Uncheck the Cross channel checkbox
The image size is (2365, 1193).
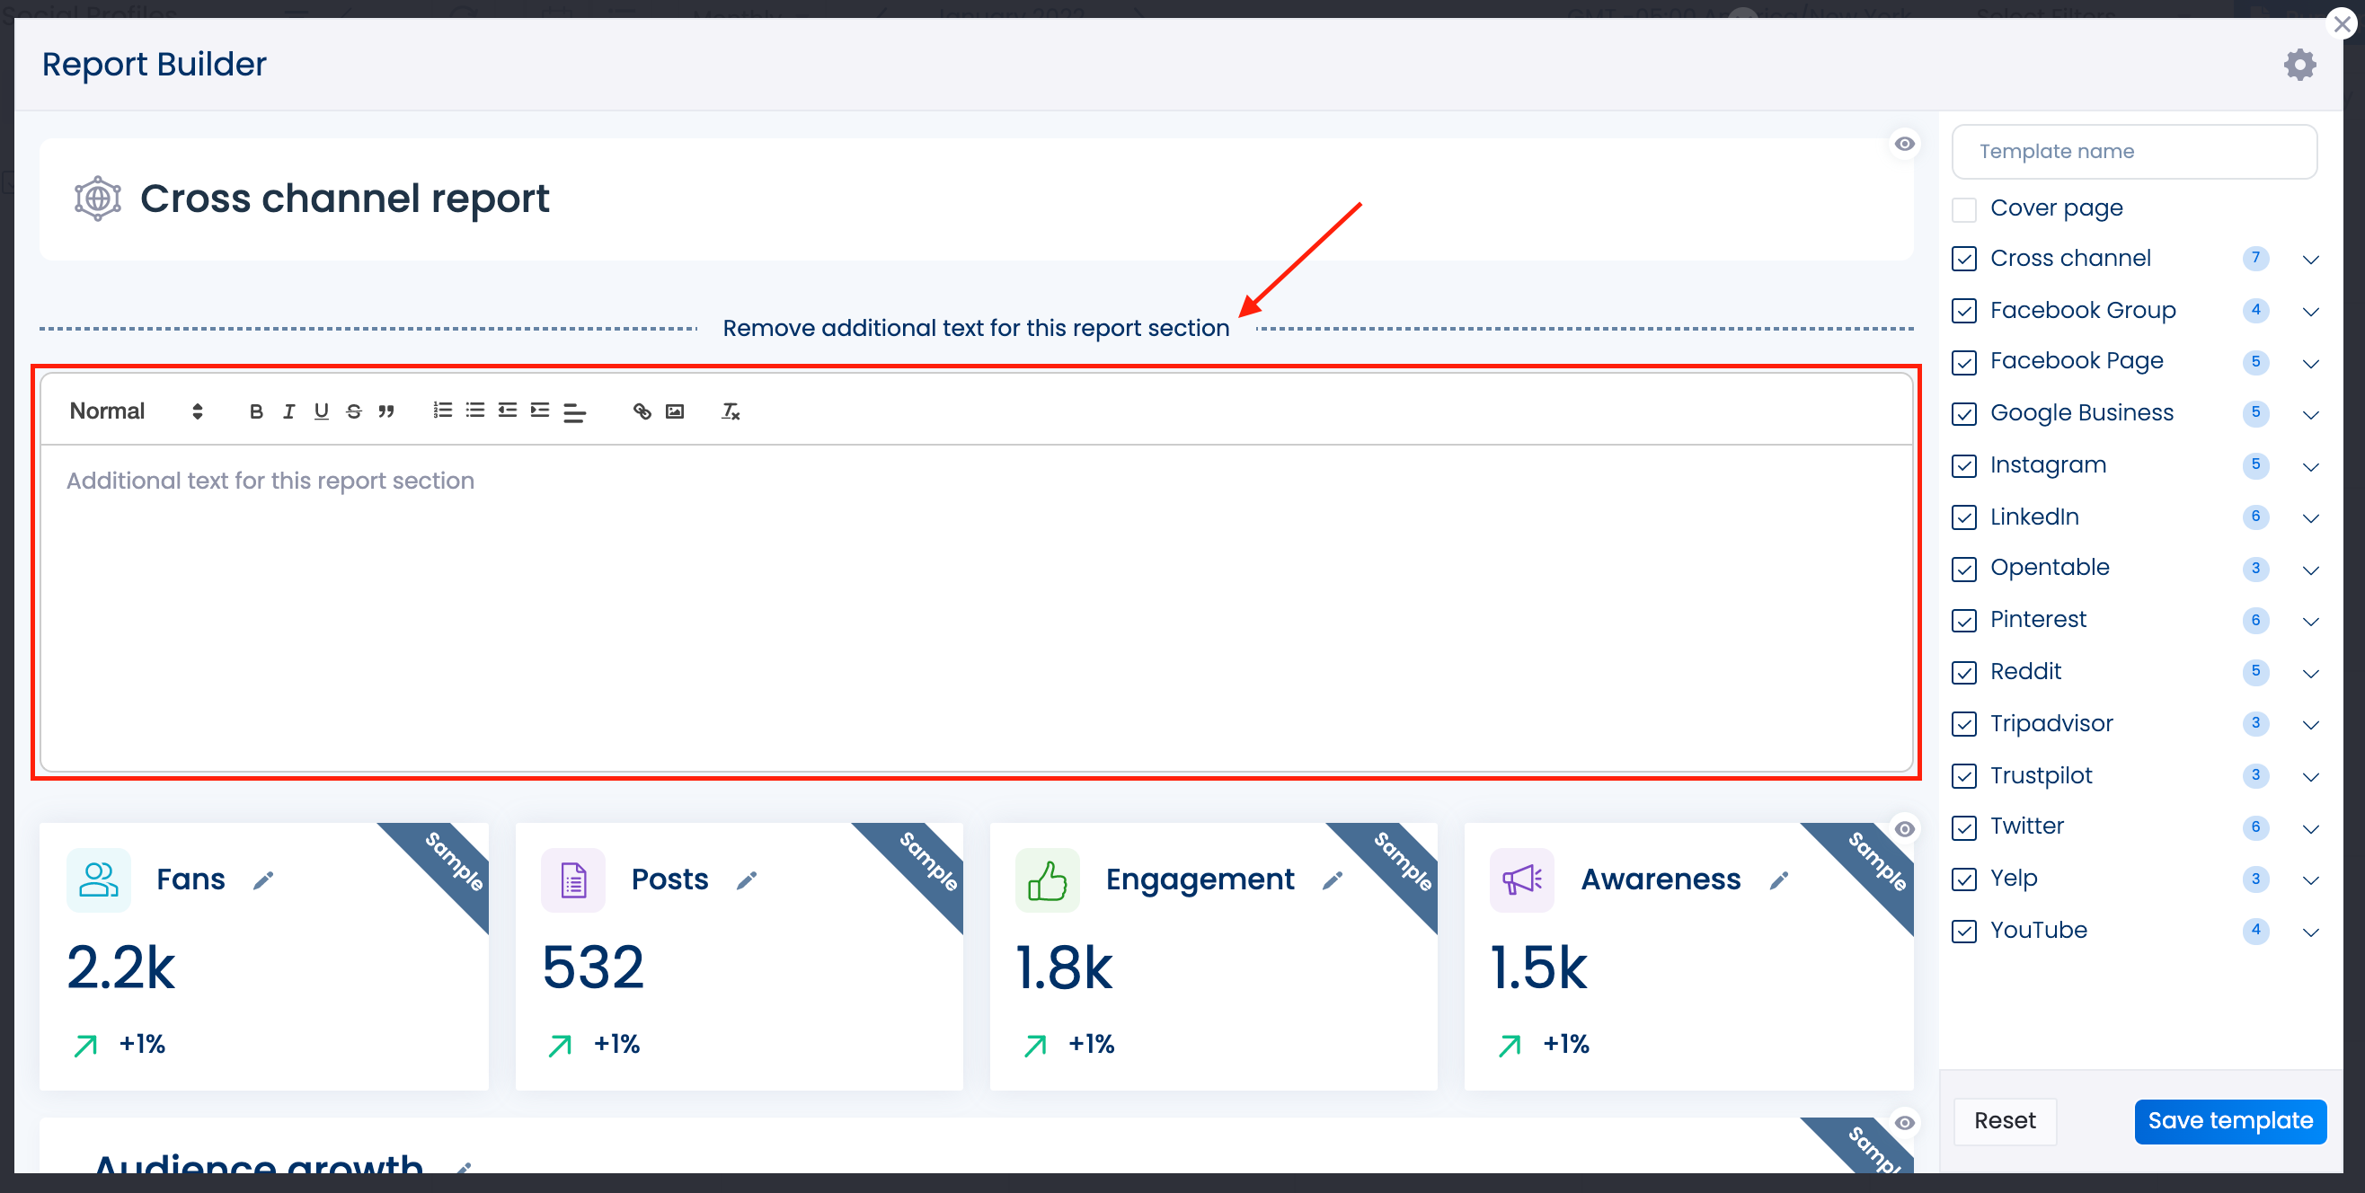pyautogui.click(x=1964, y=259)
